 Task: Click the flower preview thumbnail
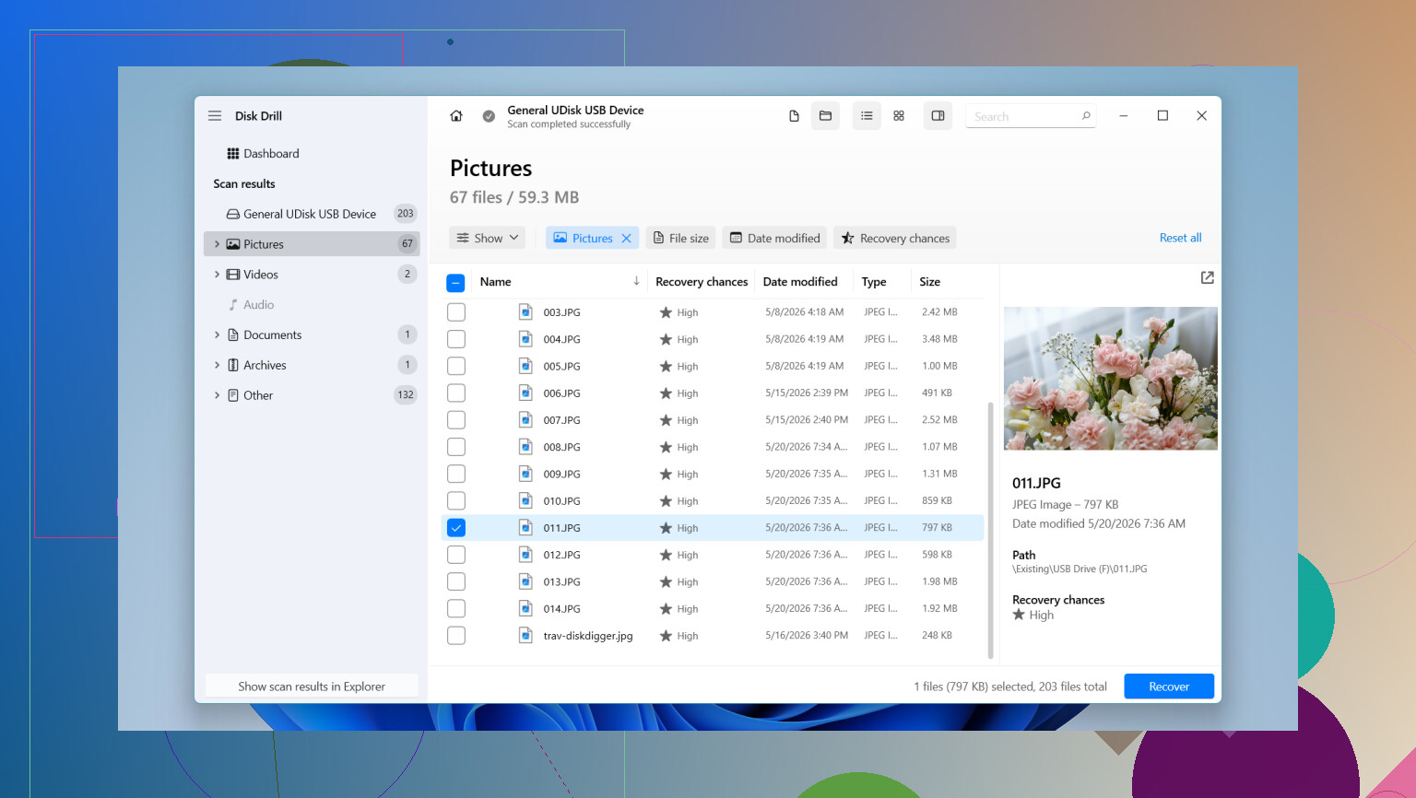coord(1111,378)
